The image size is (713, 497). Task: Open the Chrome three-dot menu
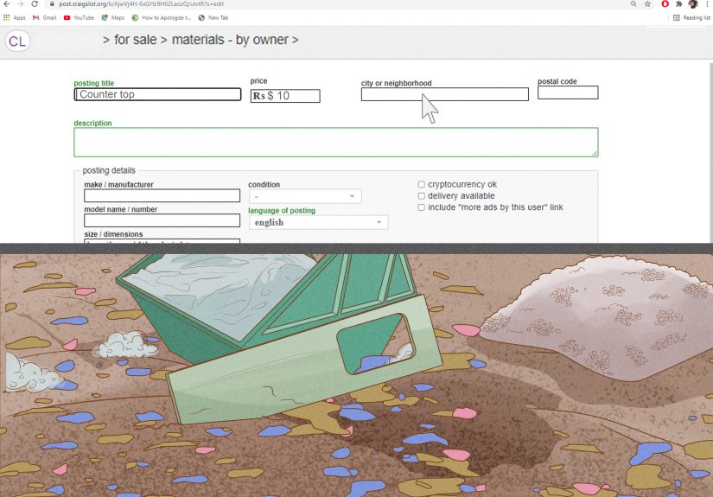click(x=706, y=4)
